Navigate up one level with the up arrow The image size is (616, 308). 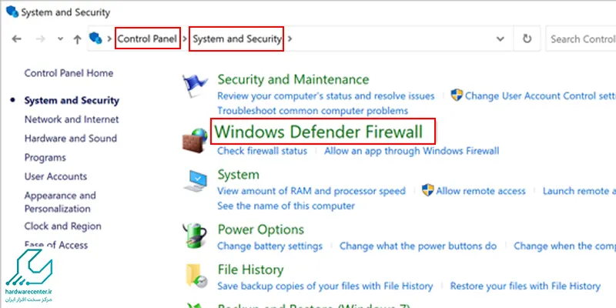(x=78, y=39)
